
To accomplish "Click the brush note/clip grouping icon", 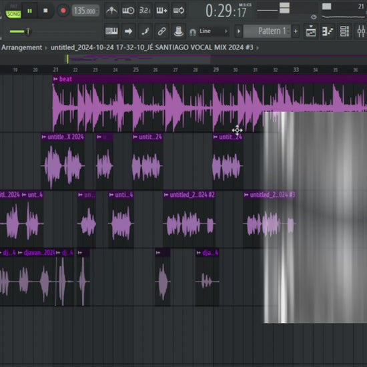I will click(x=145, y=31).
